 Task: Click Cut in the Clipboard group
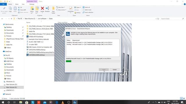(x=20, y=7)
